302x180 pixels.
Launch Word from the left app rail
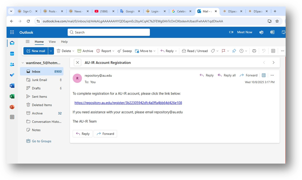pos(12,86)
